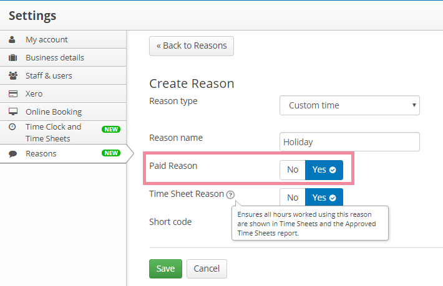Click the Time Clock clock icon
Screen dimensions: 443x286
pyautogui.click(x=12, y=126)
